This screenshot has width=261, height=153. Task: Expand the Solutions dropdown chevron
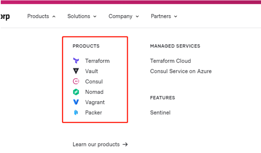coord(95,17)
